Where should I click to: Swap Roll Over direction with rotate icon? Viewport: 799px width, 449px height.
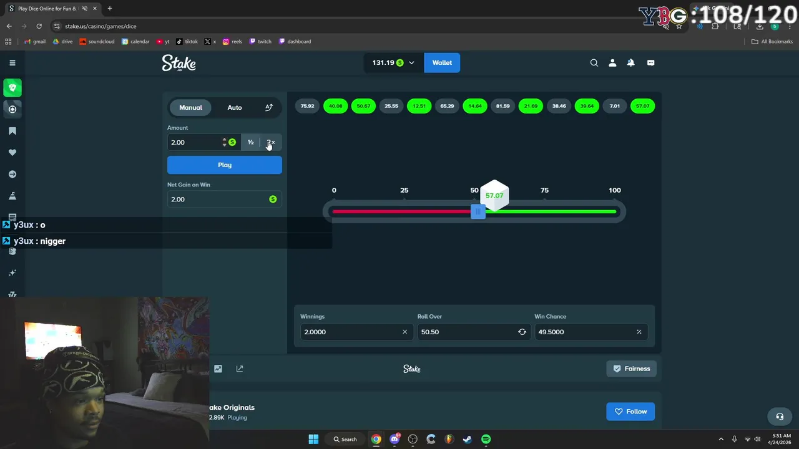click(x=522, y=332)
